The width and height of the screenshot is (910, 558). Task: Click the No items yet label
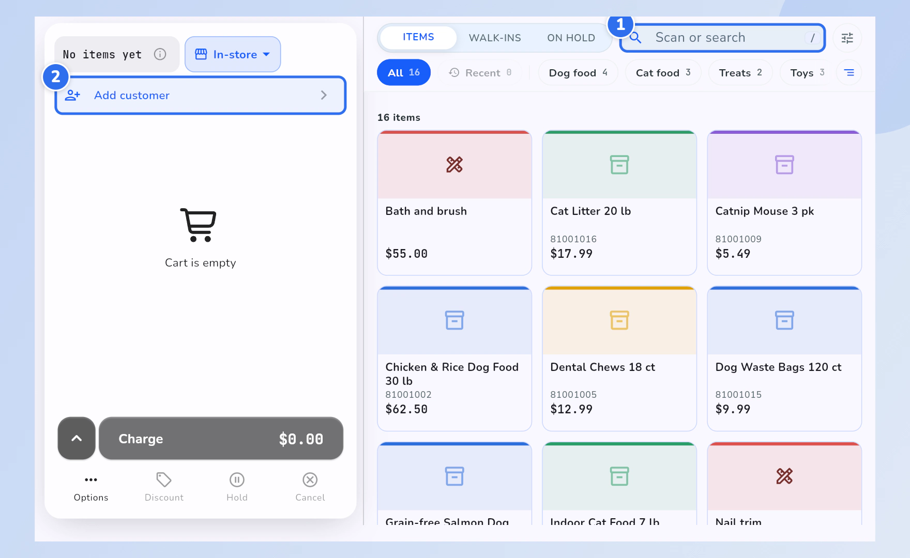[x=102, y=55]
